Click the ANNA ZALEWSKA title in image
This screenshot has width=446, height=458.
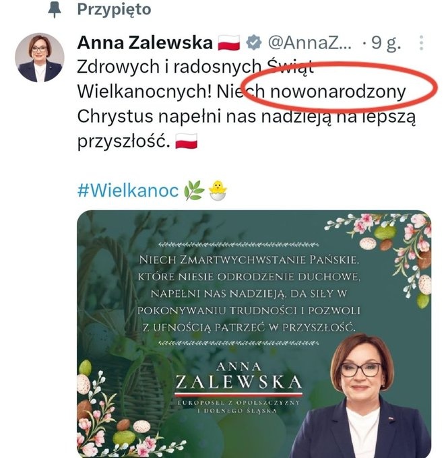pyautogui.click(x=238, y=376)
